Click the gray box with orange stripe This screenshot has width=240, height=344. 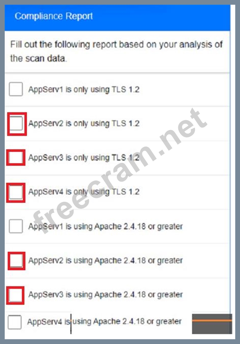click(x=212, y=324)
